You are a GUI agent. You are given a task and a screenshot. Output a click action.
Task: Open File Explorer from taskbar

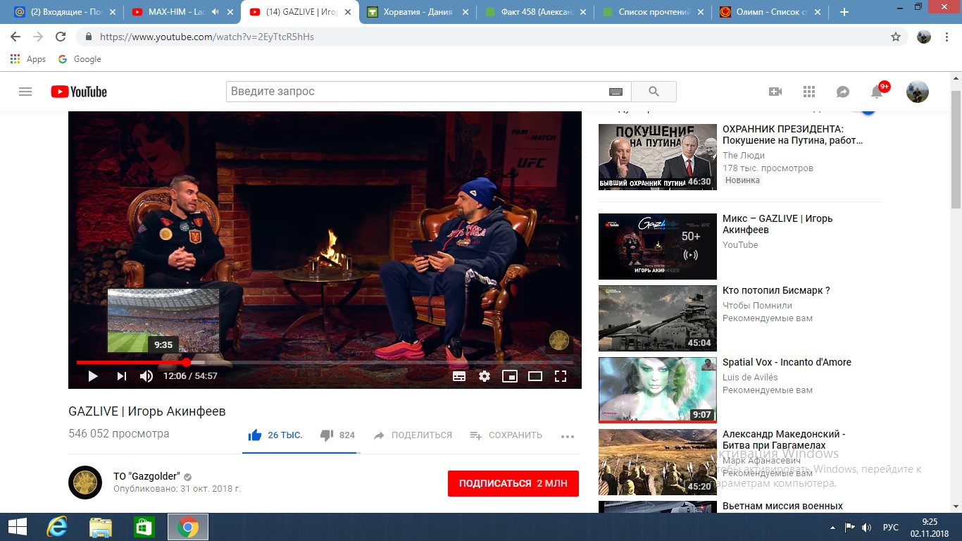(101, 527)
